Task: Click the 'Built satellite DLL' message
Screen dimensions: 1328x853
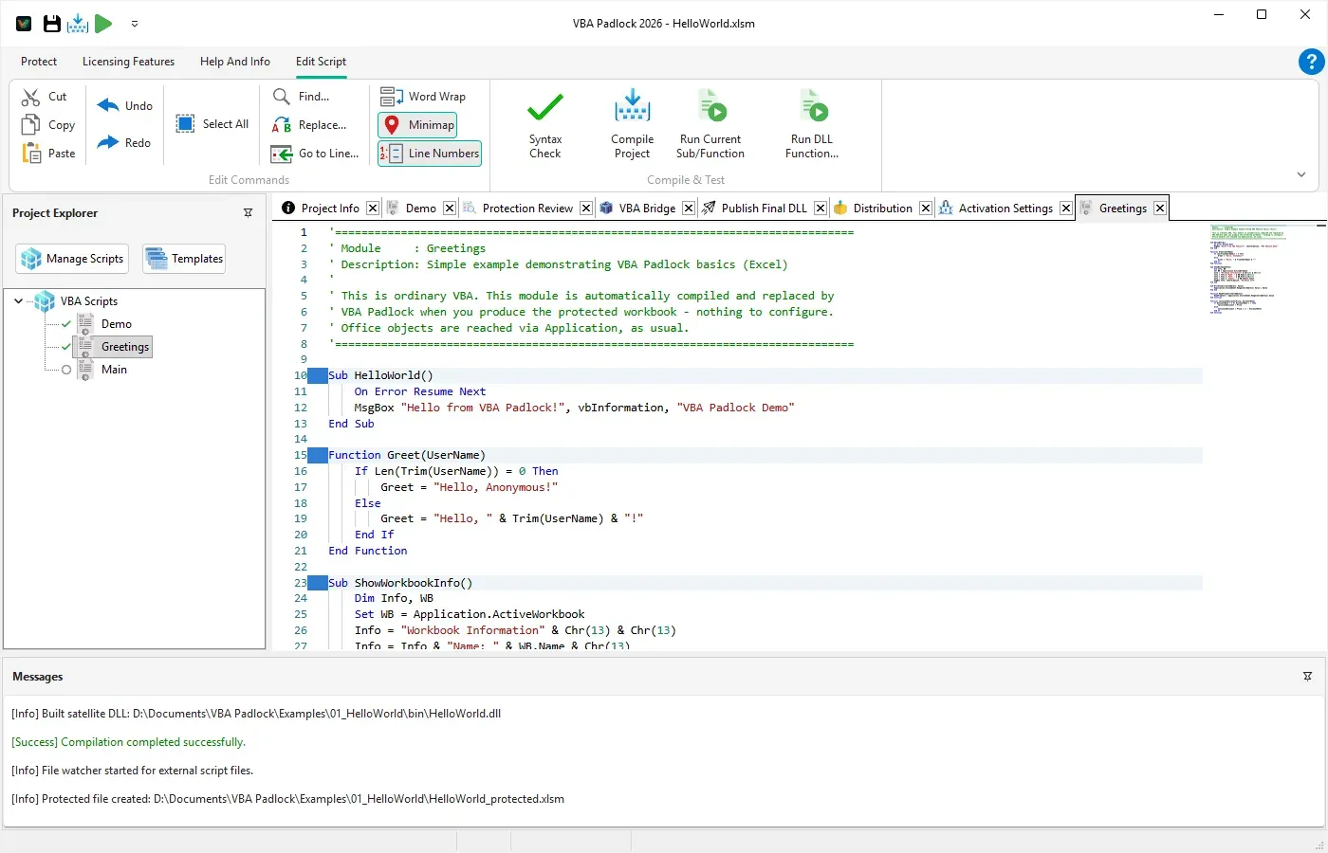Action: [256, 714]
